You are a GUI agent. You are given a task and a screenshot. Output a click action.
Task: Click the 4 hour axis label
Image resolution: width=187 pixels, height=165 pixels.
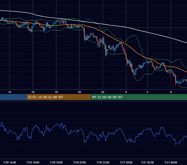click(x=171, y=92)
